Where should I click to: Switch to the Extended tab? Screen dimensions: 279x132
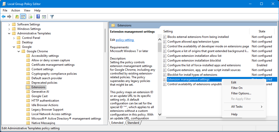click(117, 123)
